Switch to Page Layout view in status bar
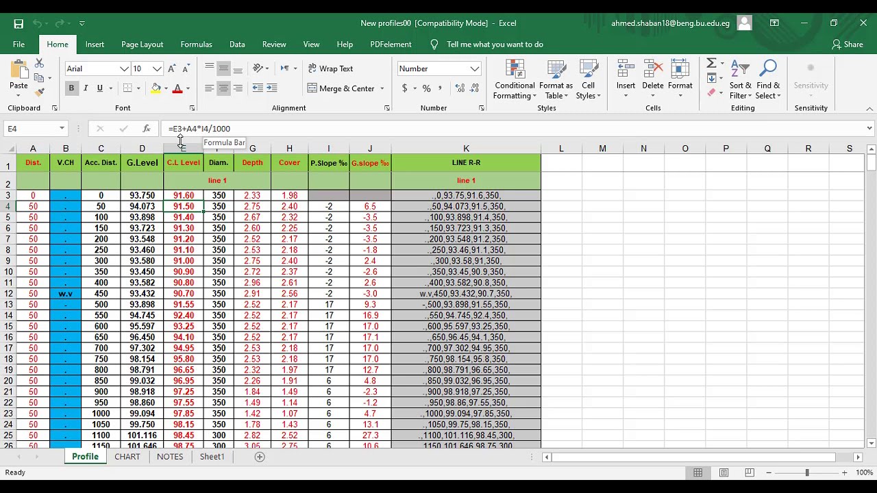877x493 pixels. [724, 472]
